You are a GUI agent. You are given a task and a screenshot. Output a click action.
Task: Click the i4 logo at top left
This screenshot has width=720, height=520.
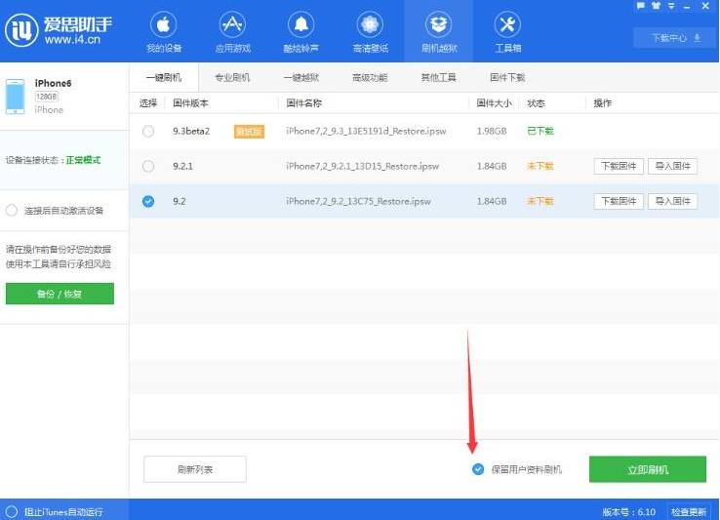point(22,29)
